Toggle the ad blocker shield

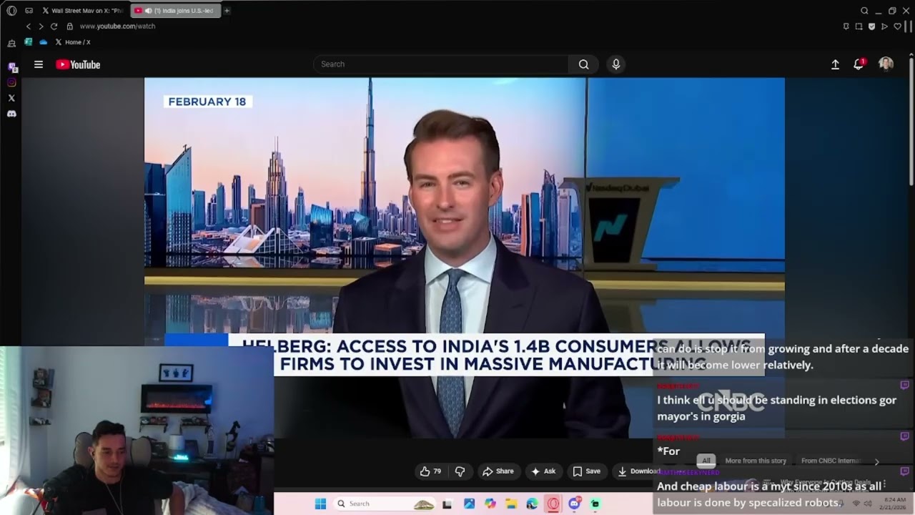871,26
